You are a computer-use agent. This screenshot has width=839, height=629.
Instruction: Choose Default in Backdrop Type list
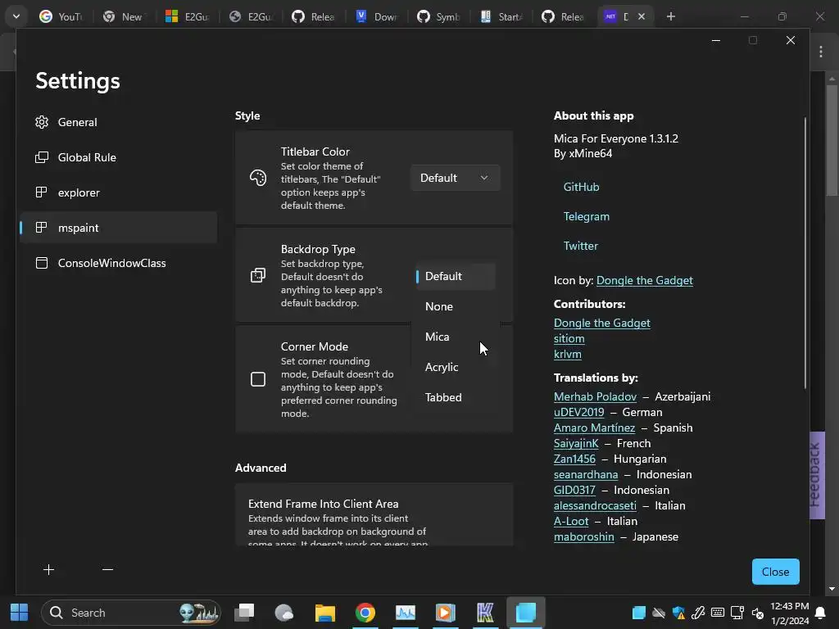pyautogui.click(x=456, y=276)
